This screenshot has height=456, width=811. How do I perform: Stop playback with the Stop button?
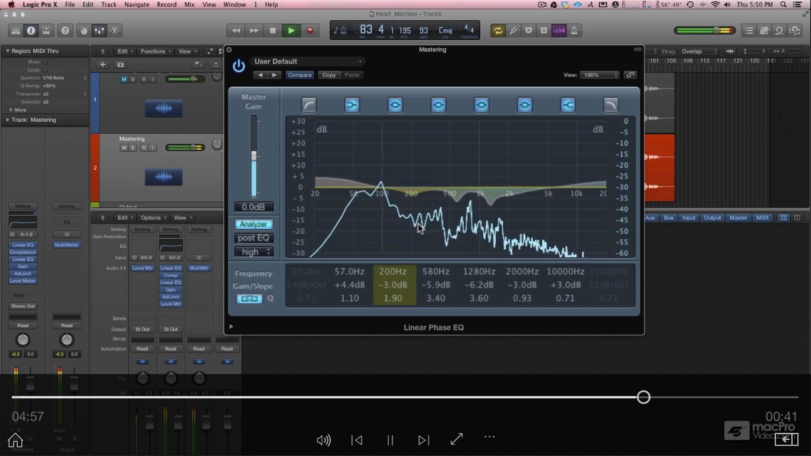click(273, 31)
